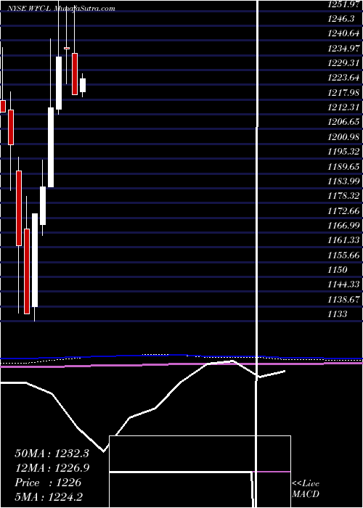Click the 1200.98 price axis label
The width and height of the screenshot is (363, 508).
344,137
